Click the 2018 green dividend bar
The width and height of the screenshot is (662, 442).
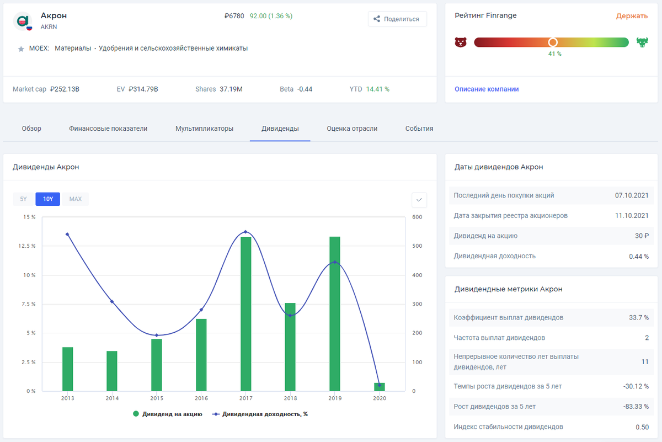tap(290, 347)
